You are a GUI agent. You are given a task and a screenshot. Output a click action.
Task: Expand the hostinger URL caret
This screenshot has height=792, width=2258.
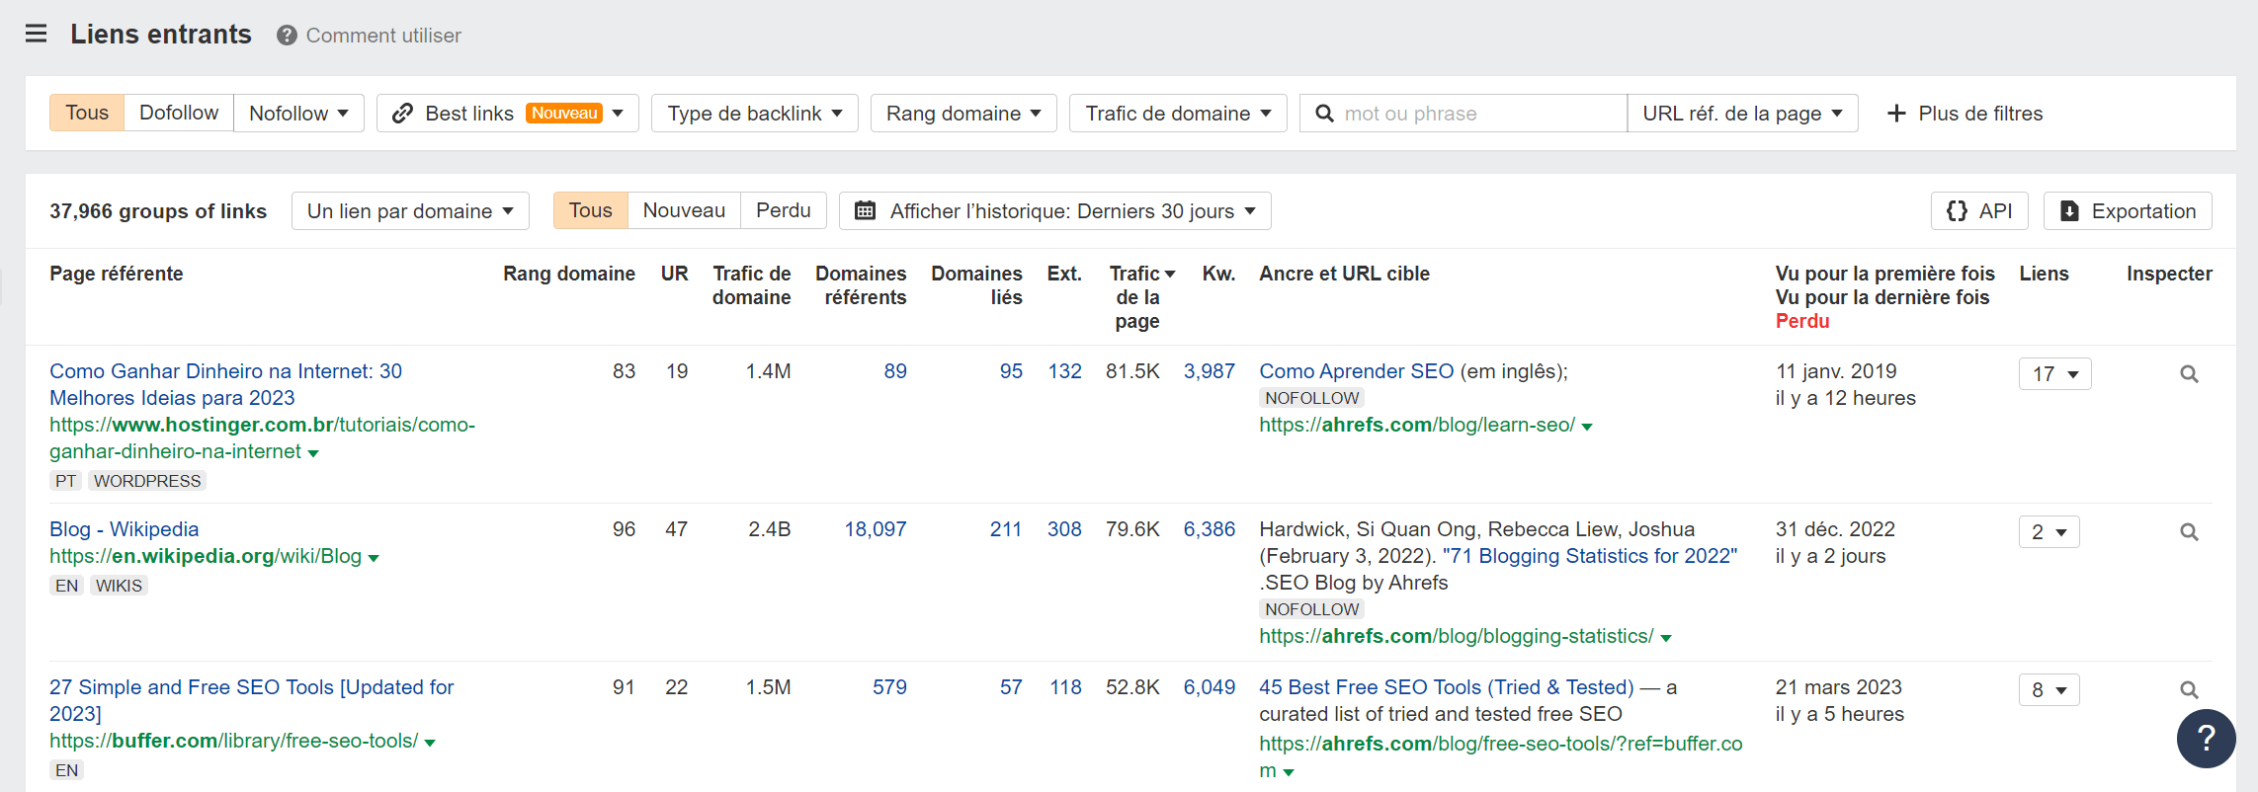point(313,453)
